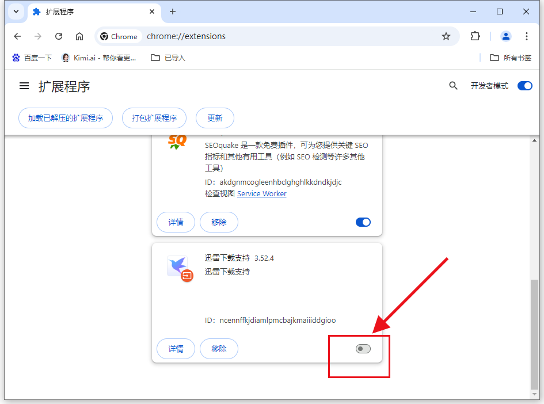Click the version number 3.52.4

click(264, 258)
